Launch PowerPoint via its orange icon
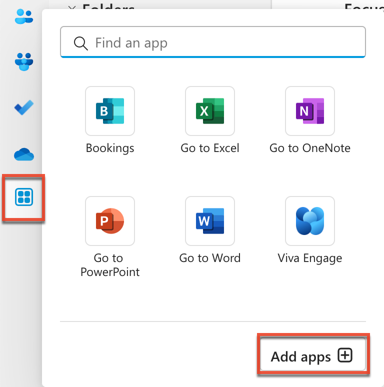 click(110, 221)
